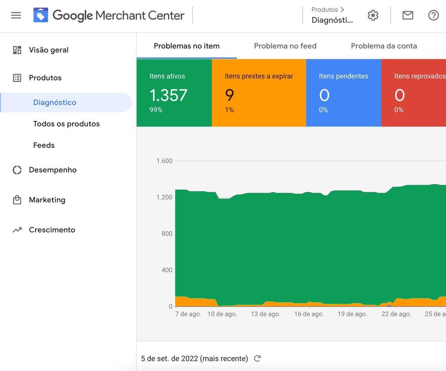The image size is (446, 371).
Task: Click the 99% label under Itens ativos
Action: click(x=156, y=110)
